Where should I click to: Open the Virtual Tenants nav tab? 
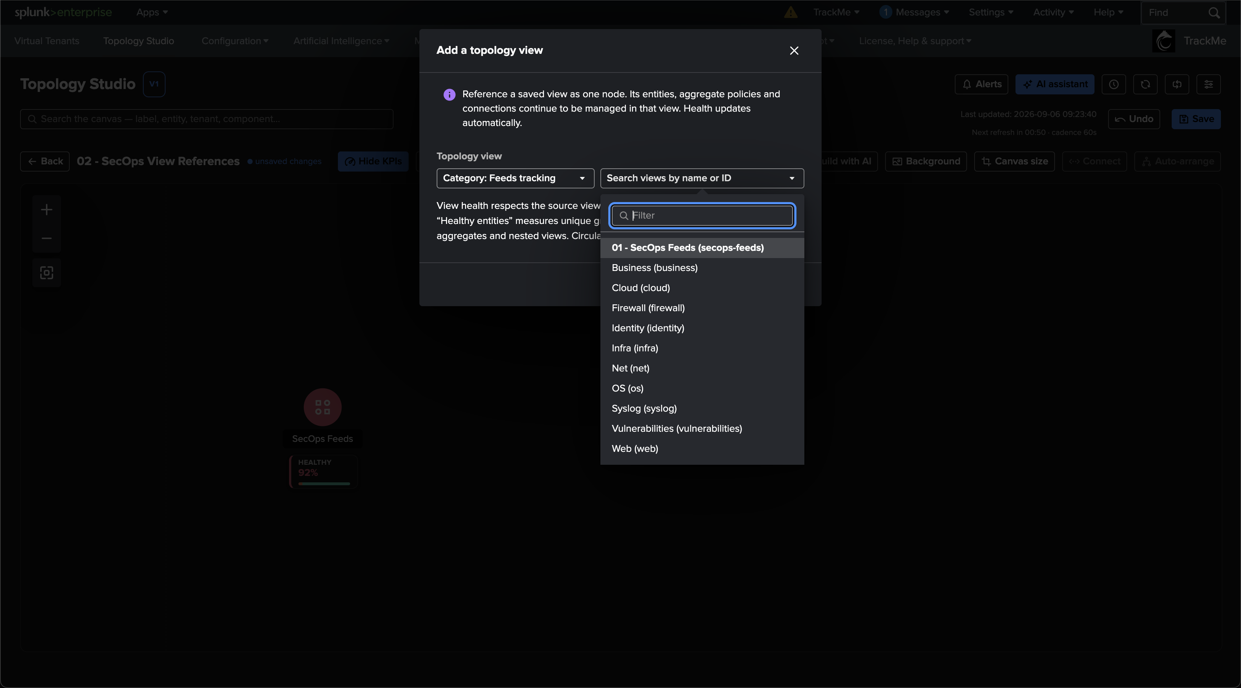pyautogui.click(x=47, y=41)
